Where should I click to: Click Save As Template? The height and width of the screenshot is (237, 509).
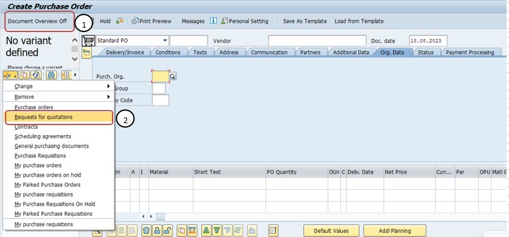point(305,21)
